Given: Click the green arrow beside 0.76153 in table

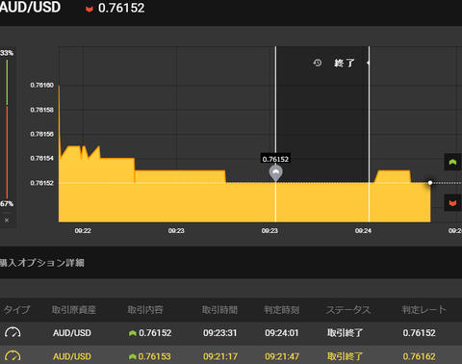Looking at the screenshot, I should 132,356.
